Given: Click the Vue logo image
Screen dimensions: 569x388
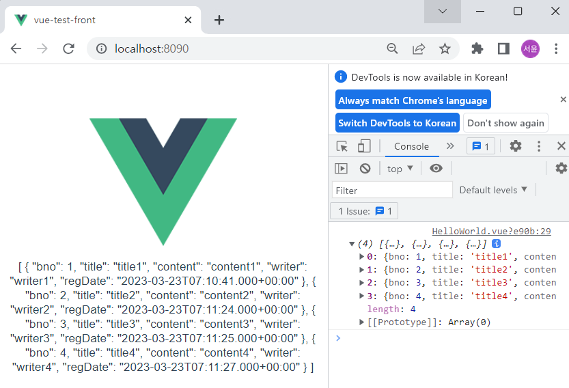Looking at the screenshot, I should 163,182.
